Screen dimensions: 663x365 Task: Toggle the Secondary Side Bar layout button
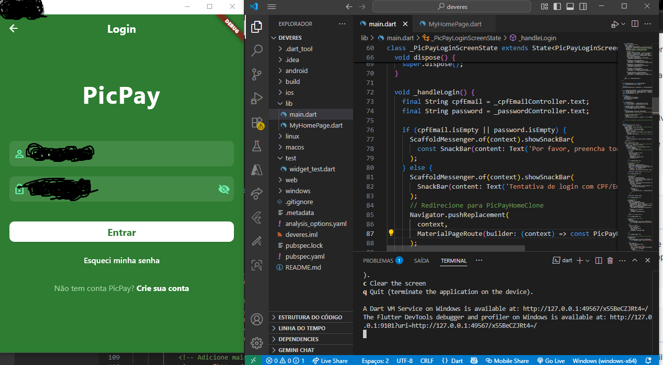click(583, 6)
